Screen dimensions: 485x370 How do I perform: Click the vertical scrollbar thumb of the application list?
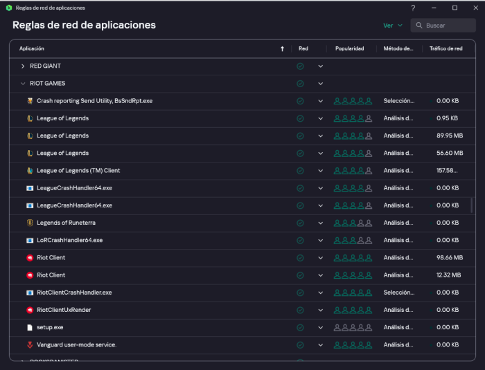point(472,205)
